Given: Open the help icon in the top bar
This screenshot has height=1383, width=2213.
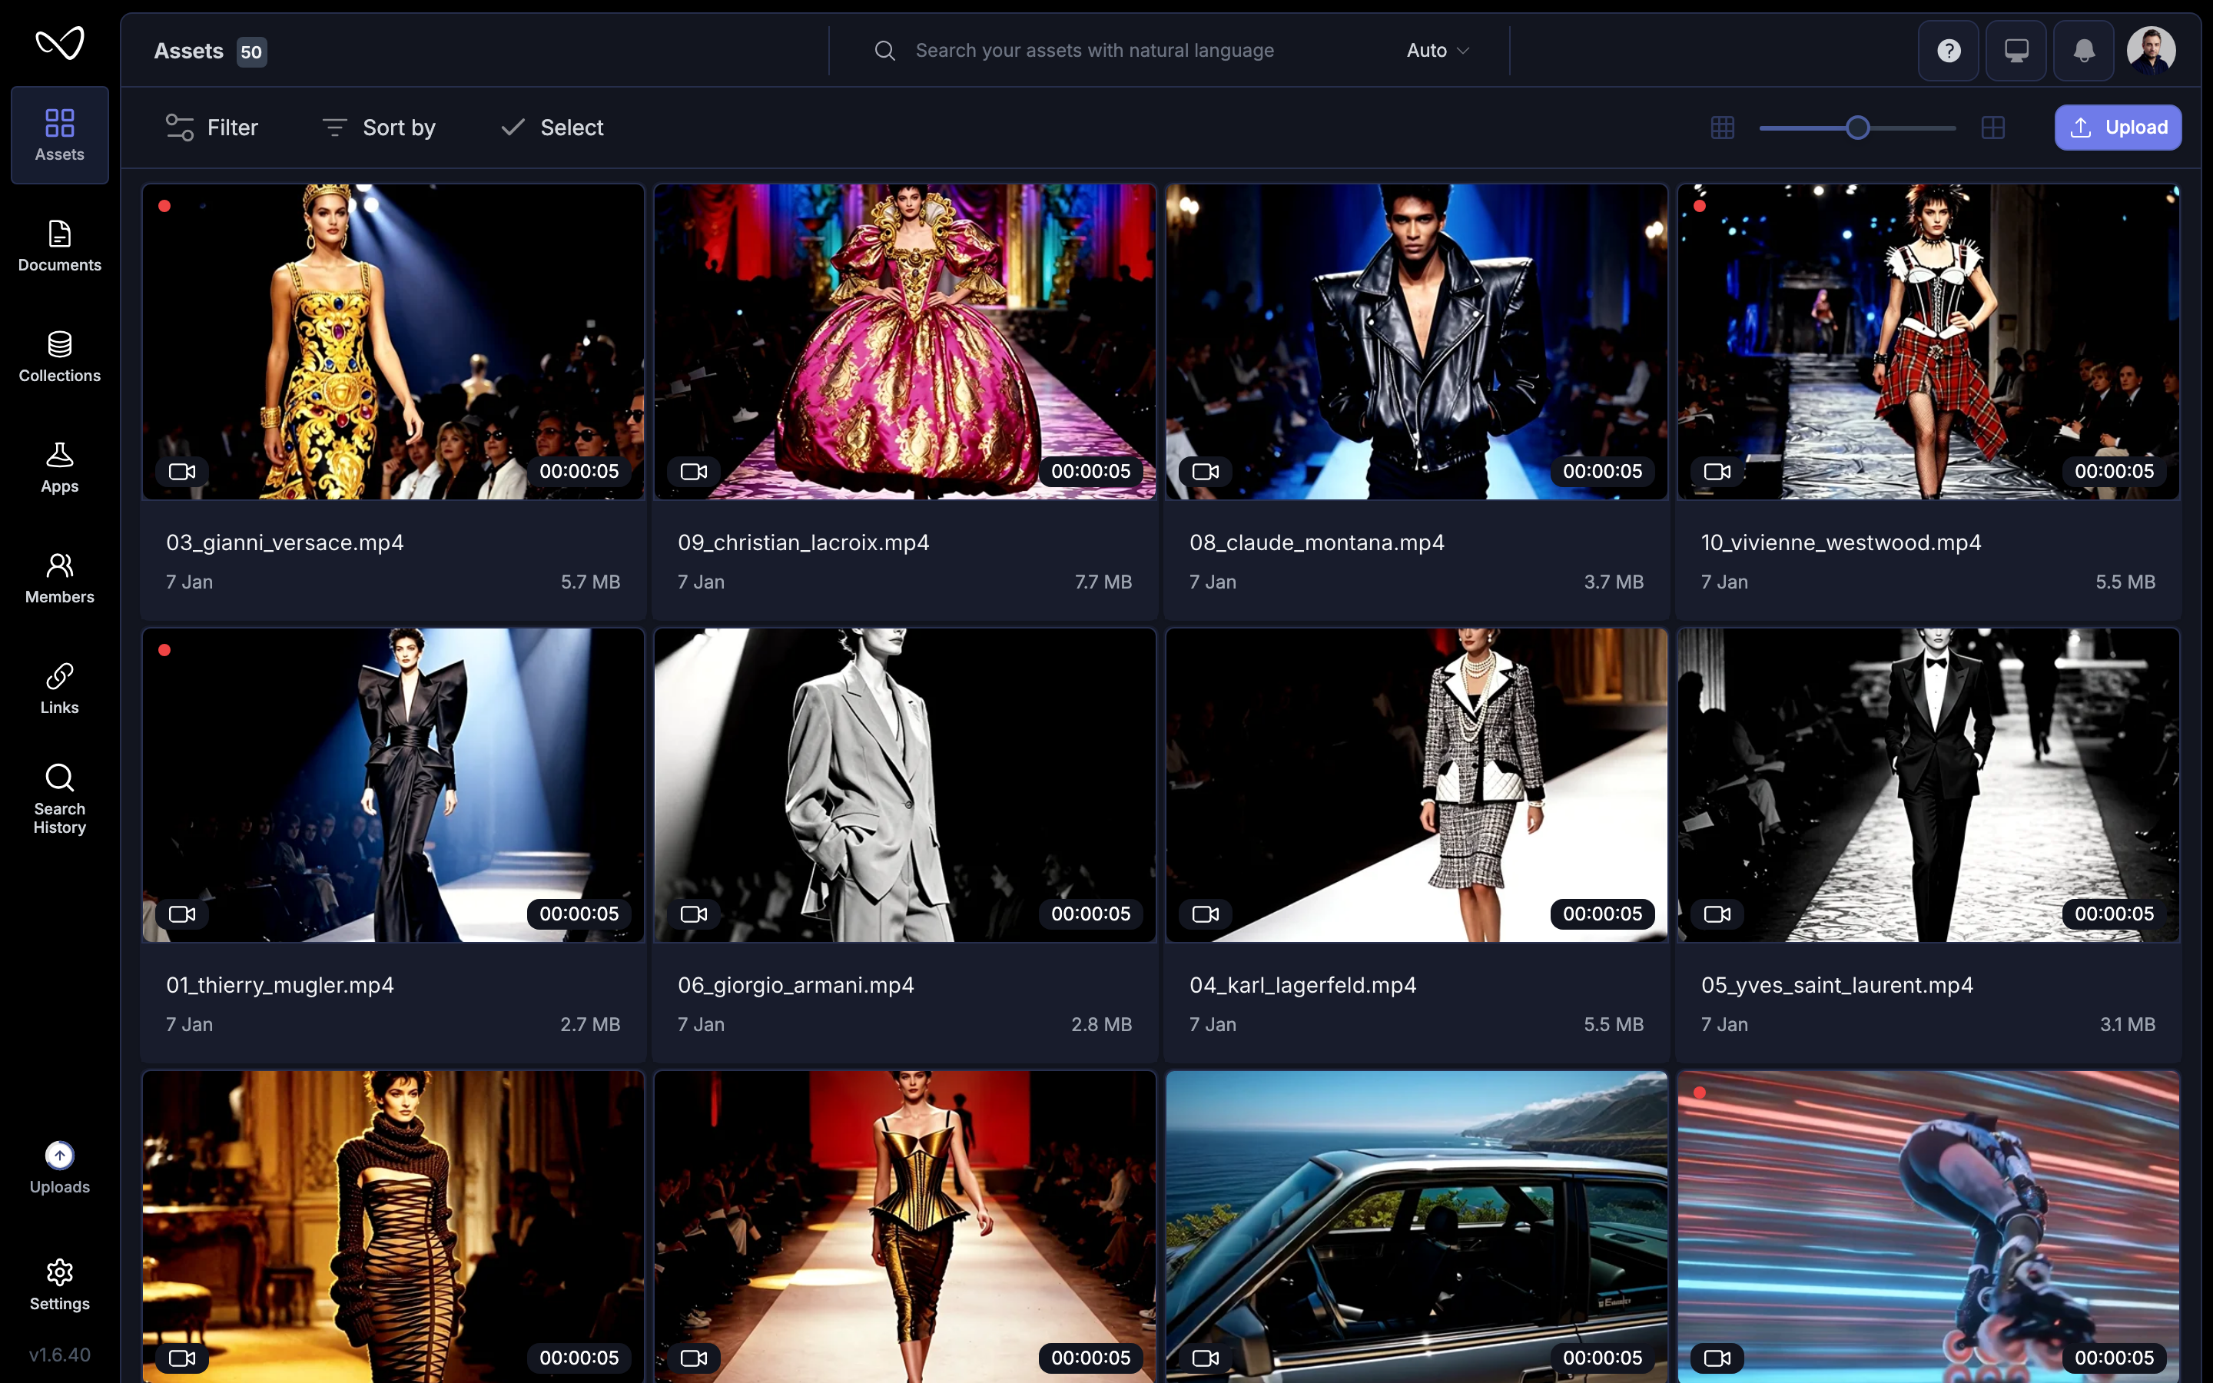Looking at the screenshot, I should click(x=1949, y=50).
